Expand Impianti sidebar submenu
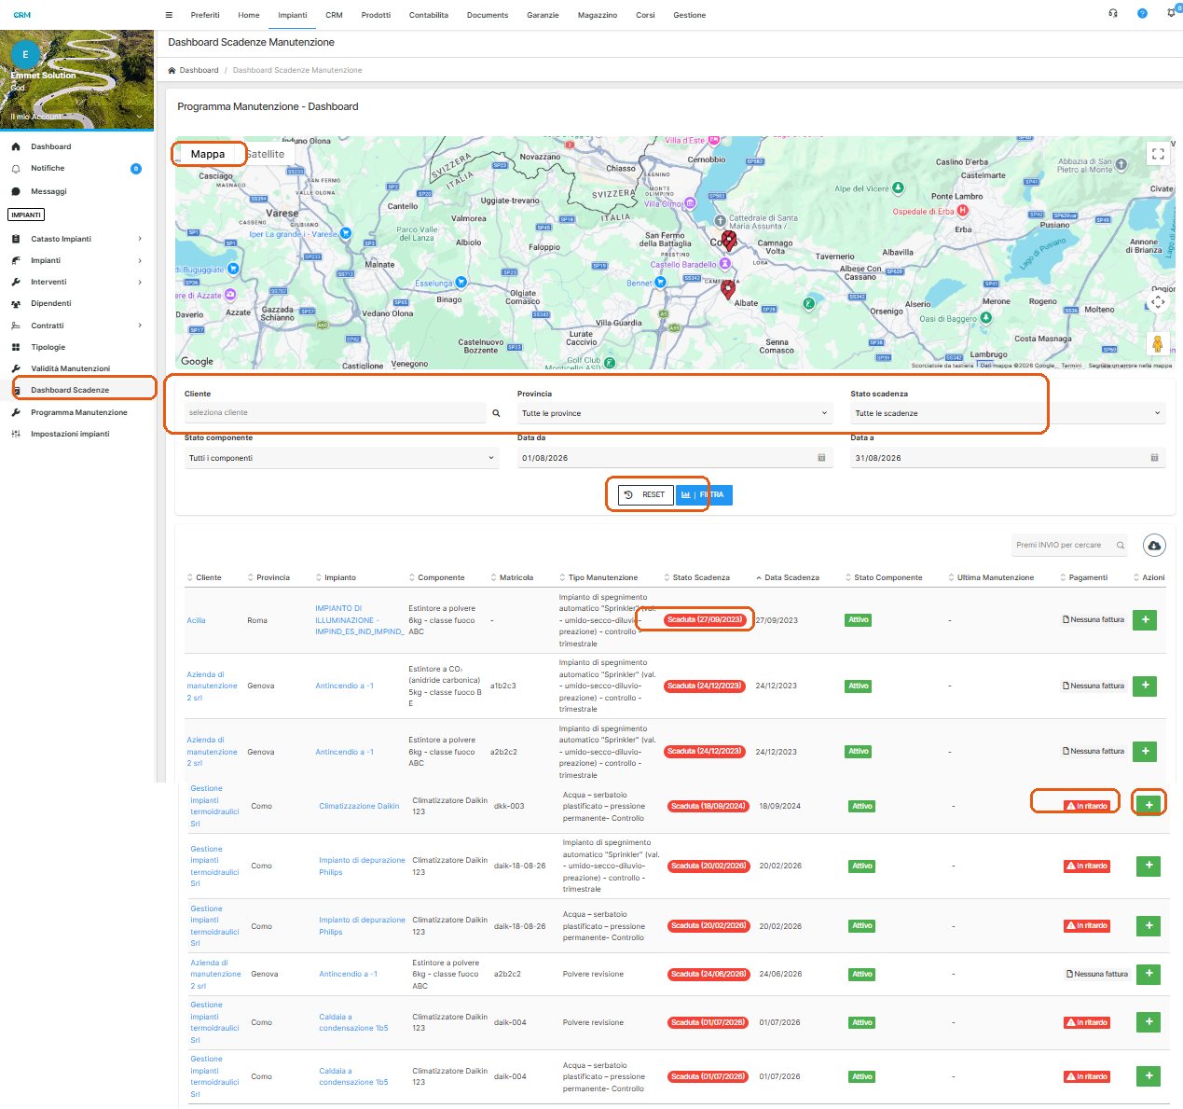Image resolution: width=1183 pixels, height=1109 pixels. (76, 260)
